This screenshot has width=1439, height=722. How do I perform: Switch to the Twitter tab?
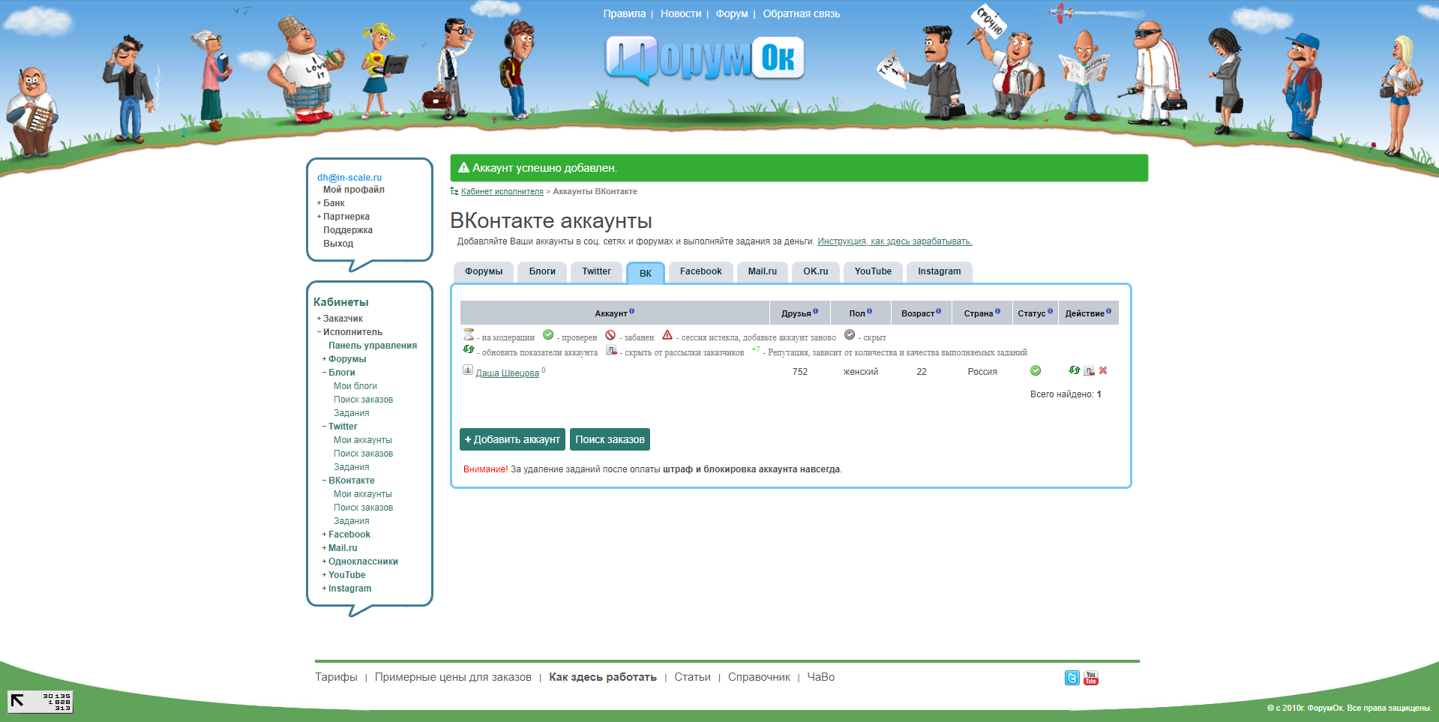(x=596, y=271)
